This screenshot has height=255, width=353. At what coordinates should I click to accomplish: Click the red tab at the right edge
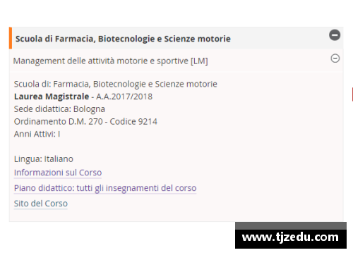tap(352, 94)
